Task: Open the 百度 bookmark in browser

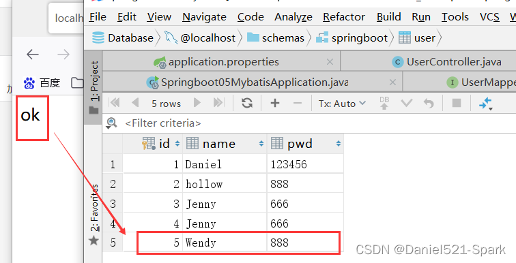Action: pyautogui.click(x=42, y=82)
